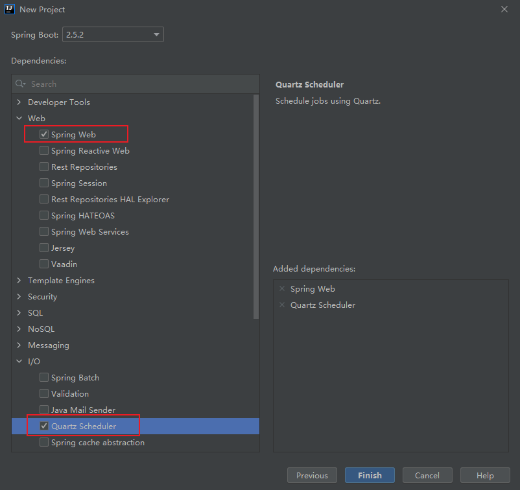This screenshot has width=520, height=490.
Task: Tick the Spring Web Services checkbox
Action: (44, 232)
